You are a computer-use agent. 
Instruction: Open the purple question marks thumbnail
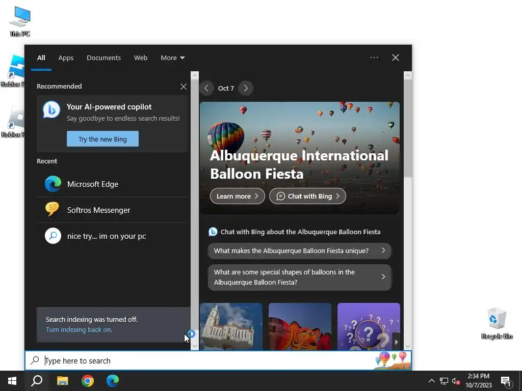coord(369,326)
